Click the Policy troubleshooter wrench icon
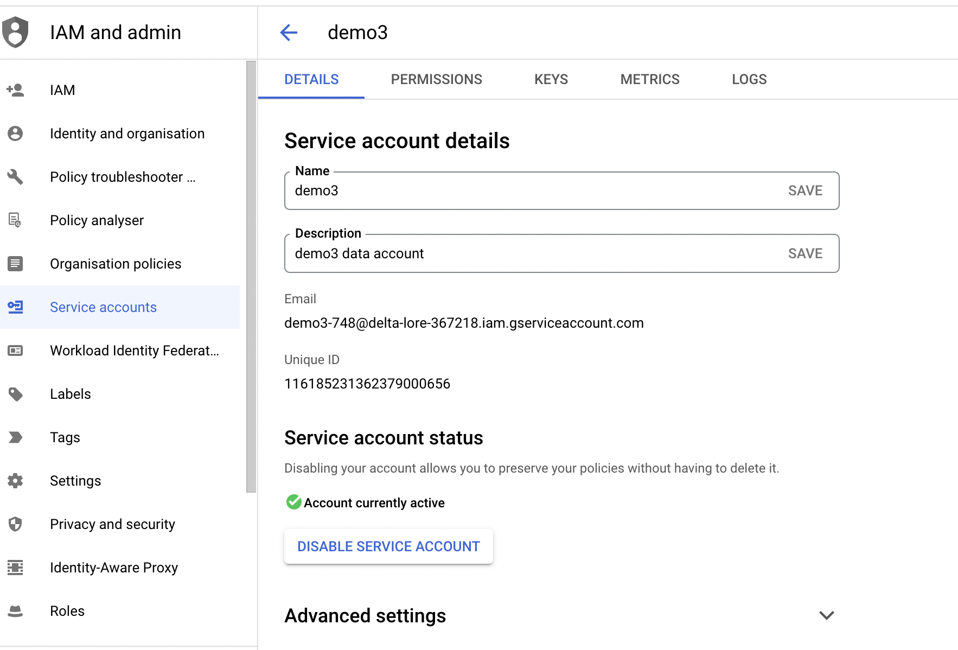This screenshot has width=958, height=650. click(15, 177)
